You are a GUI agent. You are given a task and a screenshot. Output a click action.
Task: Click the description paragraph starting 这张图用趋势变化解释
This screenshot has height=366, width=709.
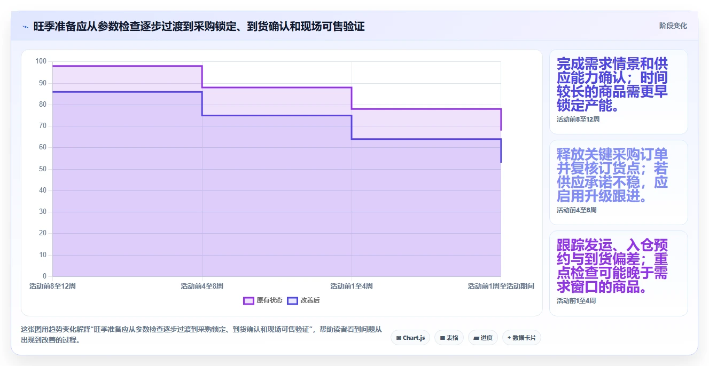[x=201, y=335]
